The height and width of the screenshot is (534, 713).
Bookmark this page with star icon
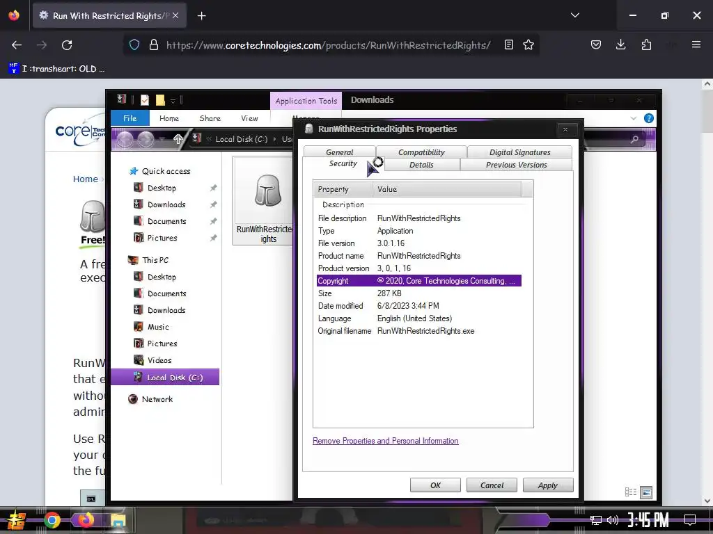(x=528, y=44)
